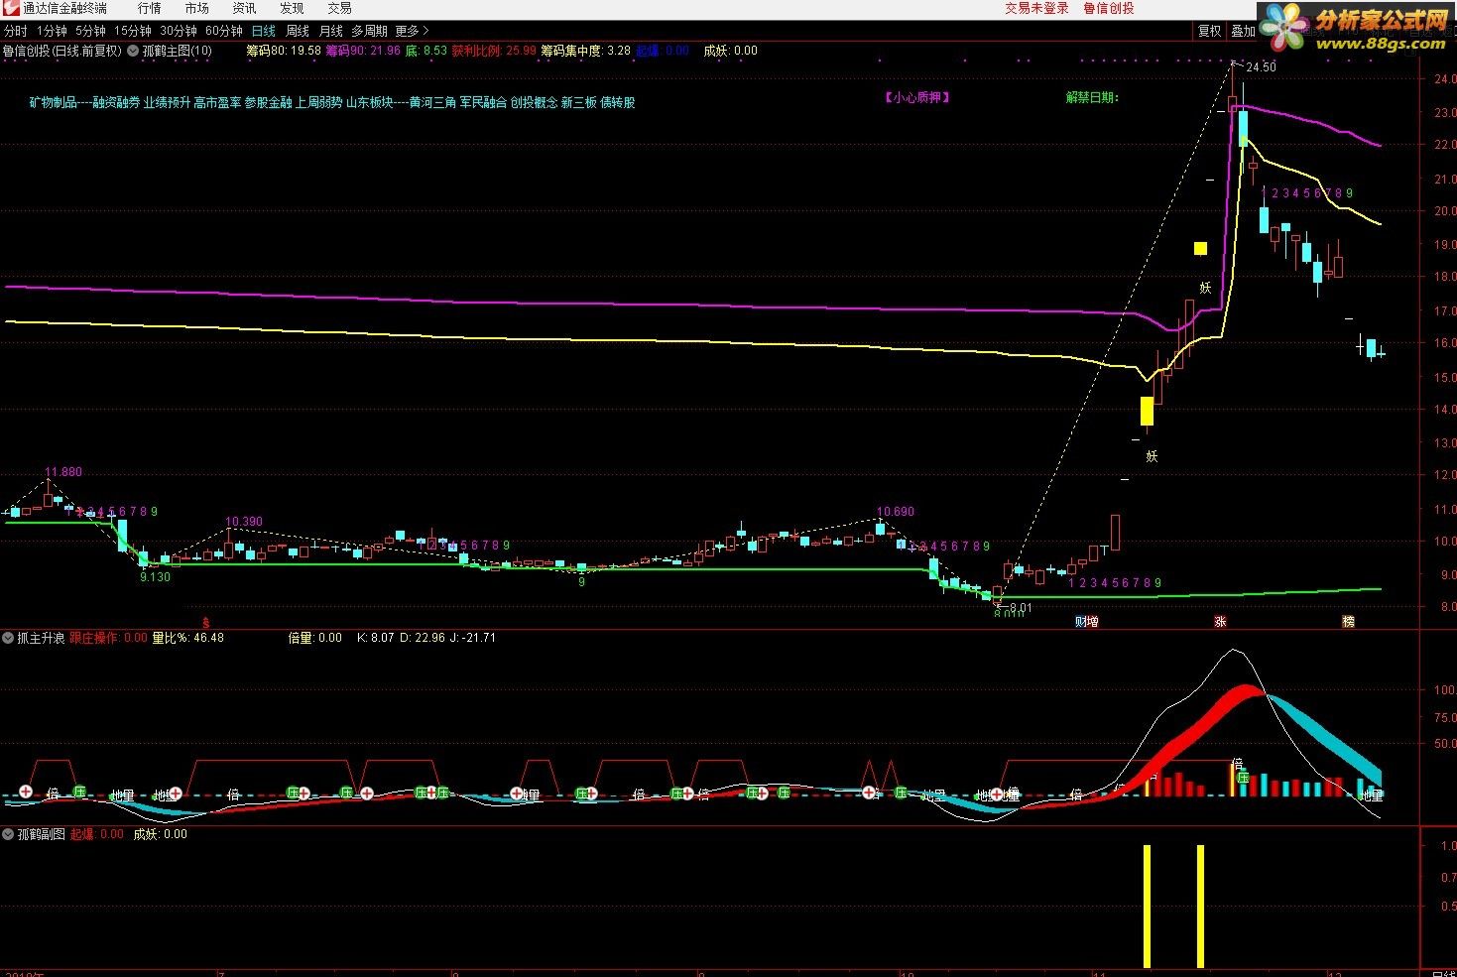Image resolution: width=1457 pixels, height=977 pixels.
Task: Click the J: -21.71 KDJ value
Action: (472, 638)
